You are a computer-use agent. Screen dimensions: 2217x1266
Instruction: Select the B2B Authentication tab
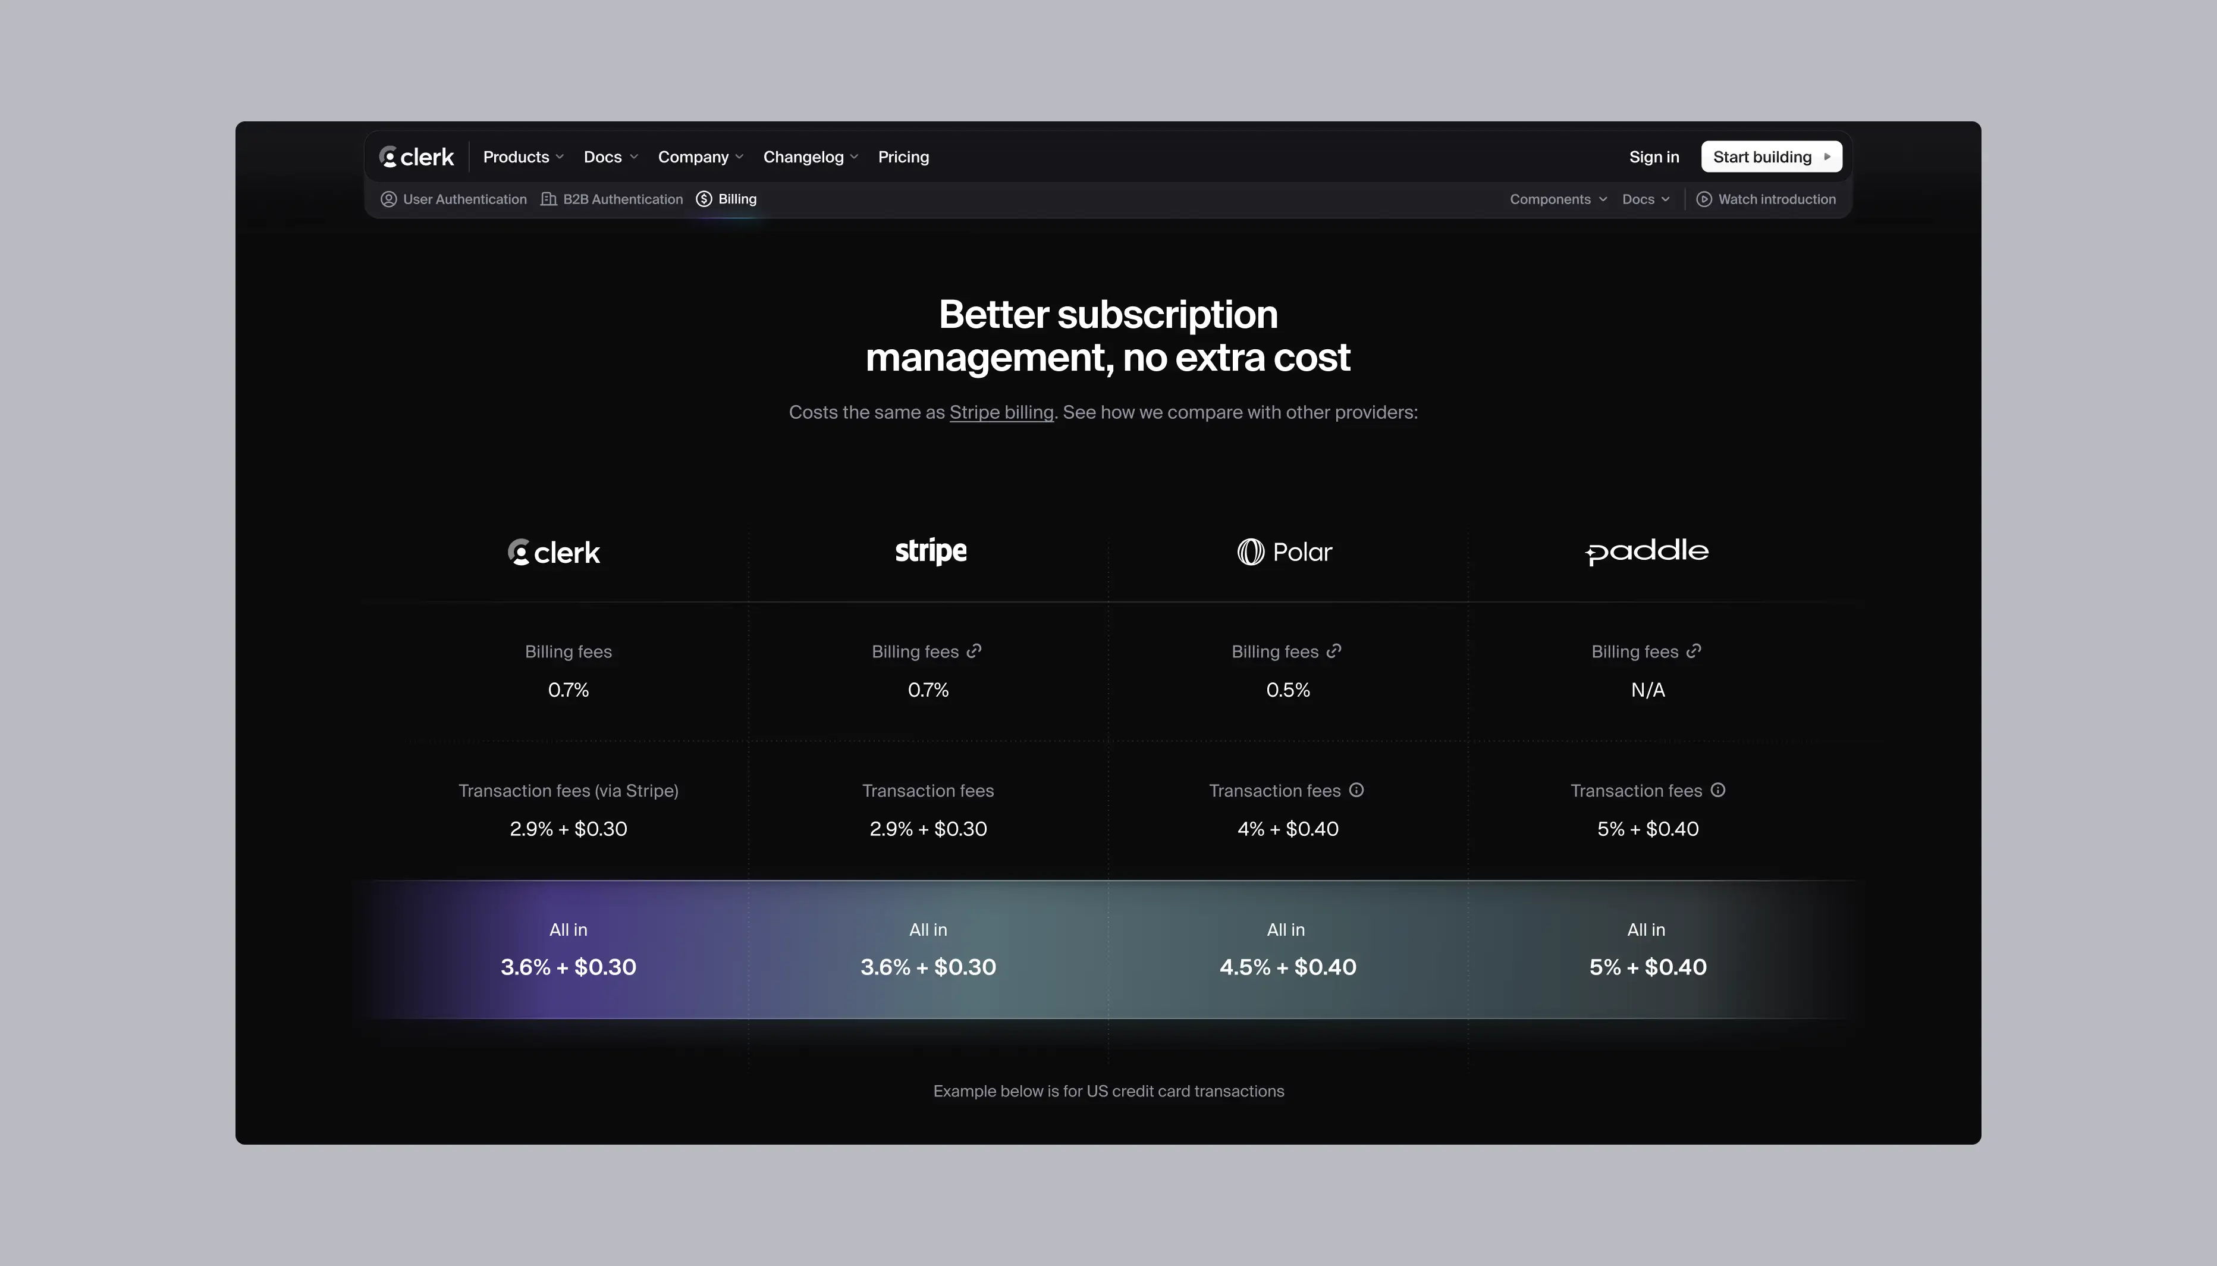(612, 199)
